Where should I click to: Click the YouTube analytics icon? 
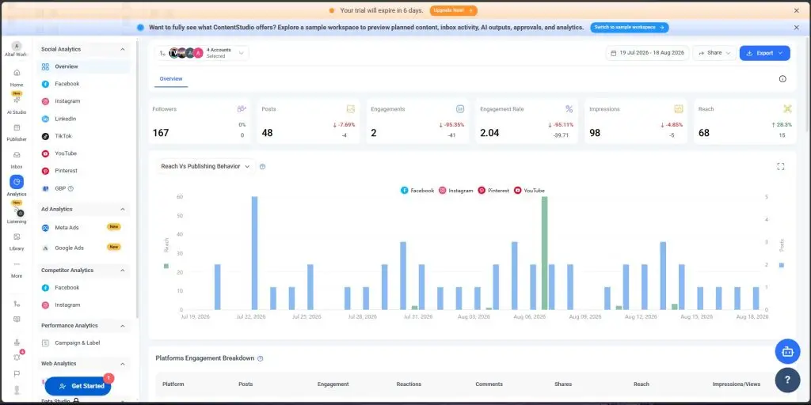45,153
